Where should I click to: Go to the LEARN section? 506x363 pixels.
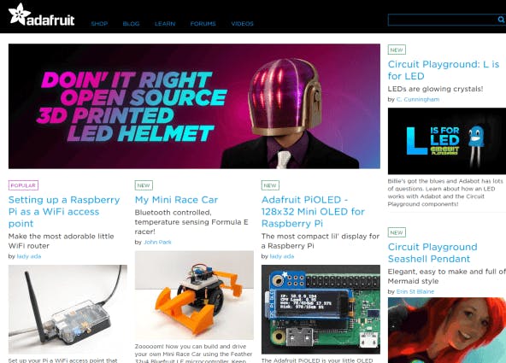click(x=165, y=24)
